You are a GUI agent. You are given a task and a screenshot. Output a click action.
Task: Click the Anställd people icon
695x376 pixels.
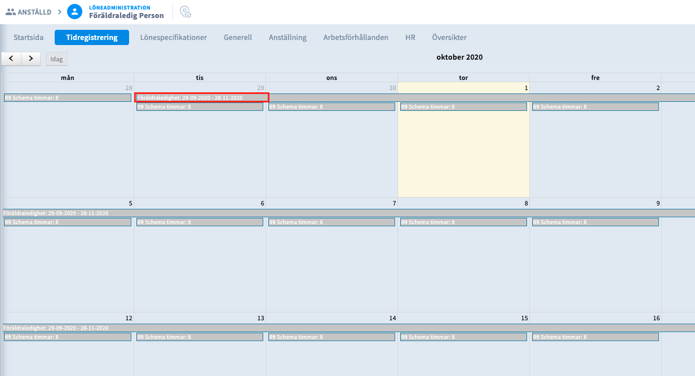tap(10, 12)
